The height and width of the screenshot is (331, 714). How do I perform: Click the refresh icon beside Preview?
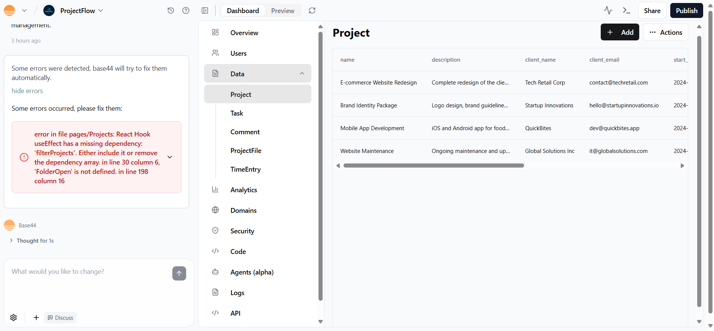(312, 10)
